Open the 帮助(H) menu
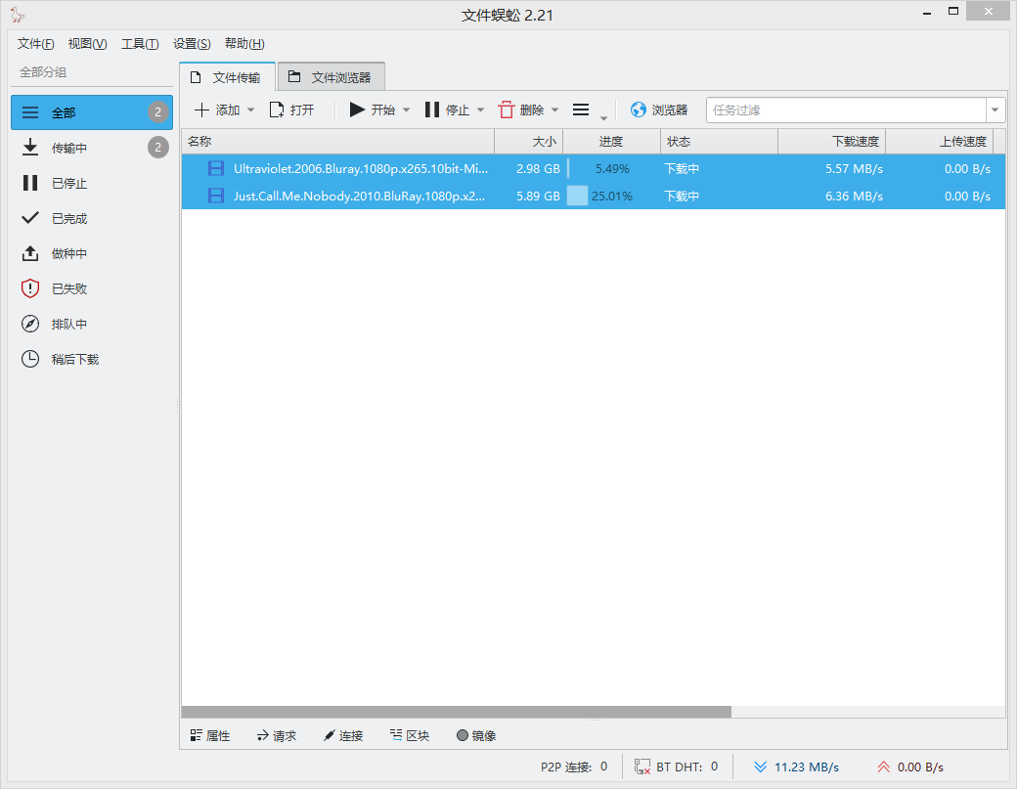Image resolution: width=1017 pixels, height=789 pixels. [244, 43]
